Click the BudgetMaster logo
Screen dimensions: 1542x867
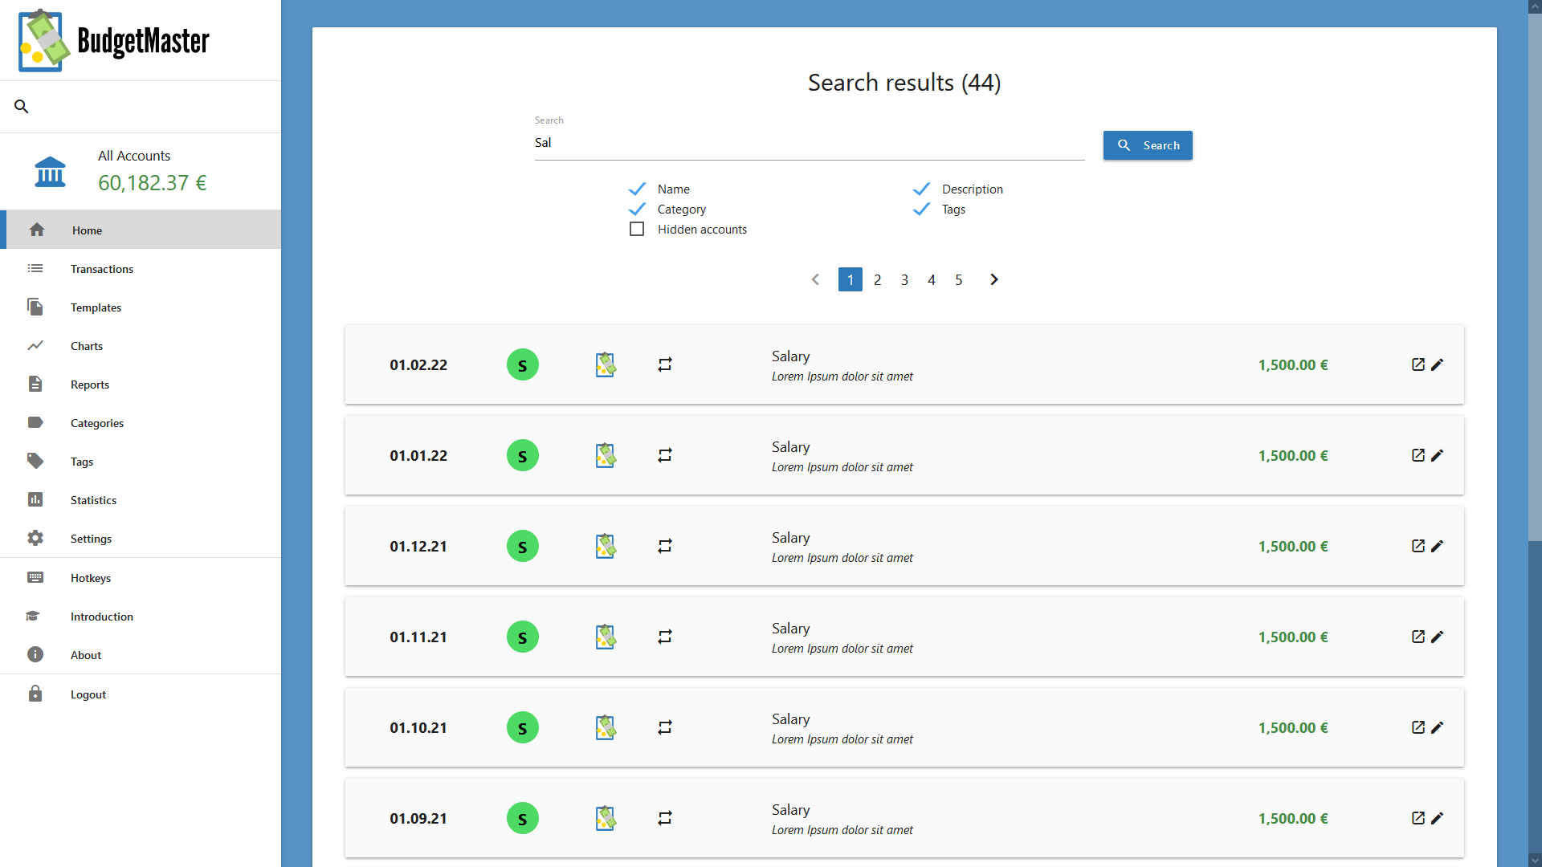pos(114,40)
